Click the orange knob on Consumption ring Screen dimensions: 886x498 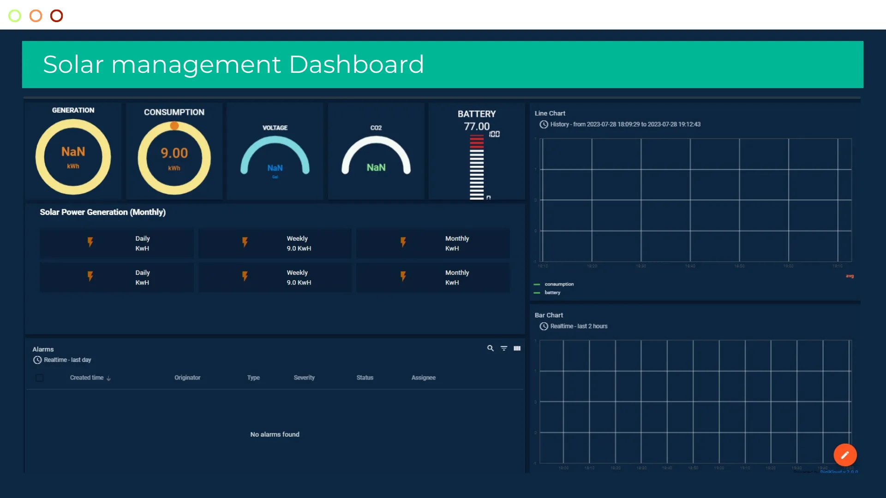pyautogui.click(x=174, y=125)
